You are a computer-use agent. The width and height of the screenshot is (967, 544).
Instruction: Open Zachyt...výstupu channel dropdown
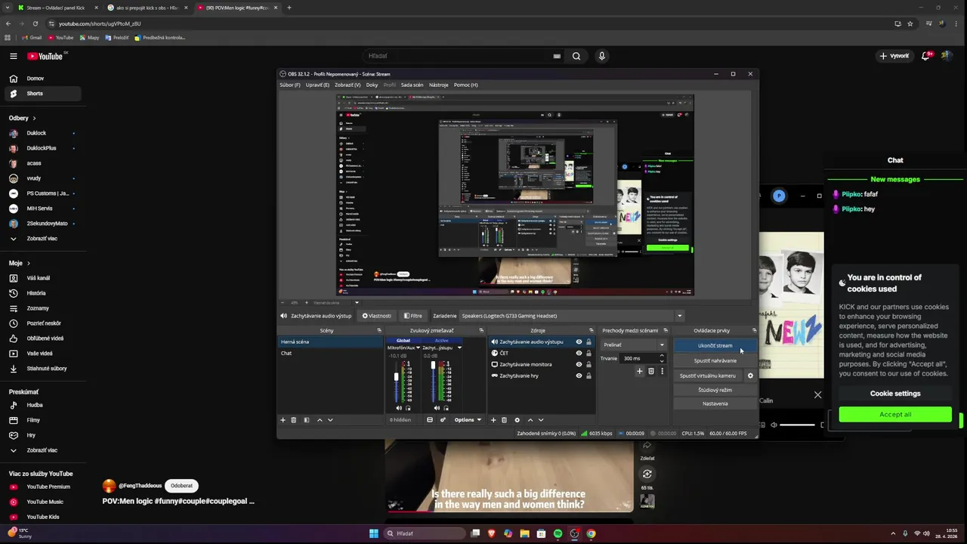point(459,348)
